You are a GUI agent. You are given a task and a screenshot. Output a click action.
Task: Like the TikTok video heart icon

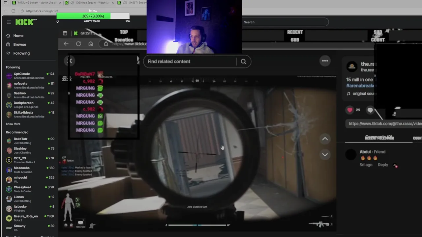[x=350, y=110]
